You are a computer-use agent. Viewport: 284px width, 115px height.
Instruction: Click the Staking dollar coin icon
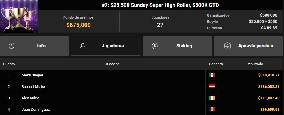point(154,46)
